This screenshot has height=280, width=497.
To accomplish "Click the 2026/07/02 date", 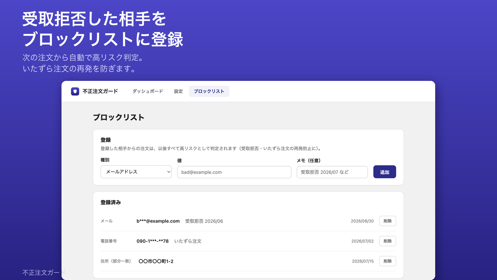I will click(362, 241).
